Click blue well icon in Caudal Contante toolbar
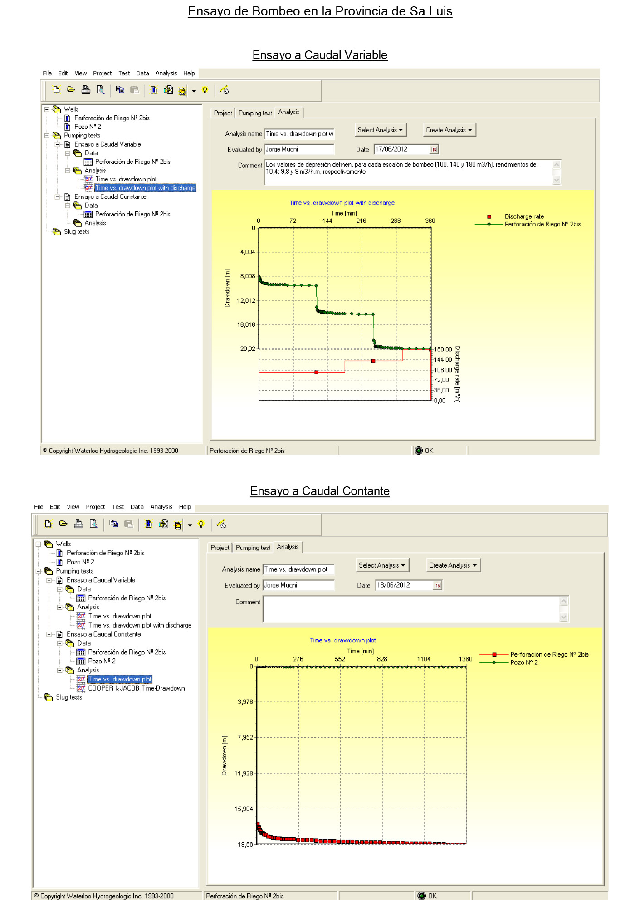 [148, 525]
